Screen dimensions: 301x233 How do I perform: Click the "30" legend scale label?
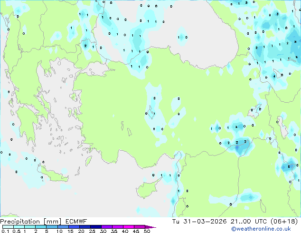tap(103, 231)
